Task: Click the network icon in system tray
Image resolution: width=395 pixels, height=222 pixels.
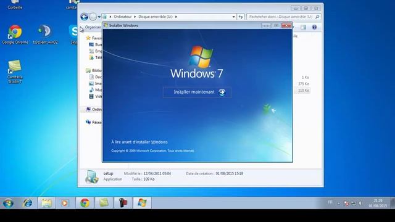Action: click(x=354, y=203)
